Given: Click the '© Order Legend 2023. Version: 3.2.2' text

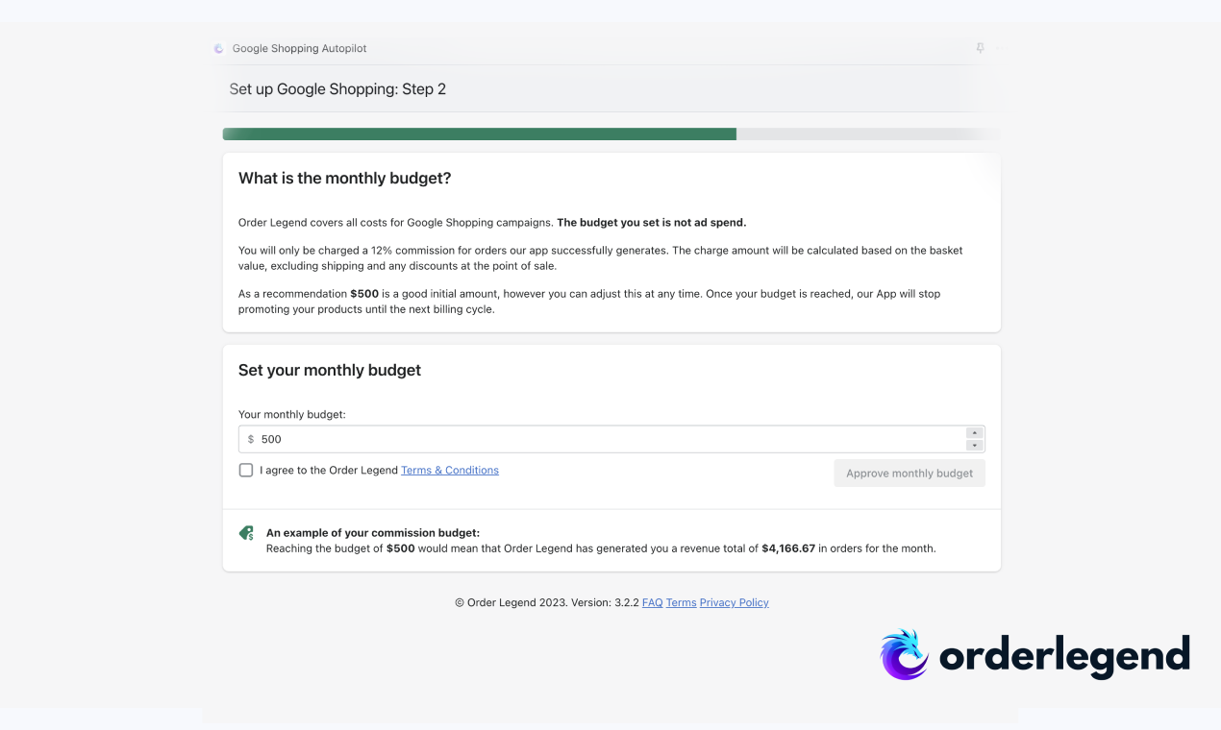Looking at the screenshot, I should [x=547, y=603].
